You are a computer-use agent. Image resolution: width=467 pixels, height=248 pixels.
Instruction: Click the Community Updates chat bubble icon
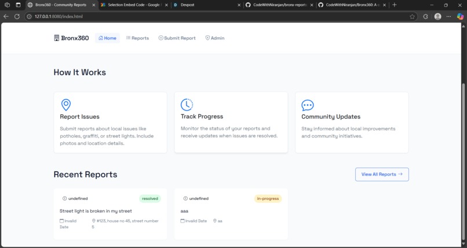pyautogui.click(x=307, y=105)
